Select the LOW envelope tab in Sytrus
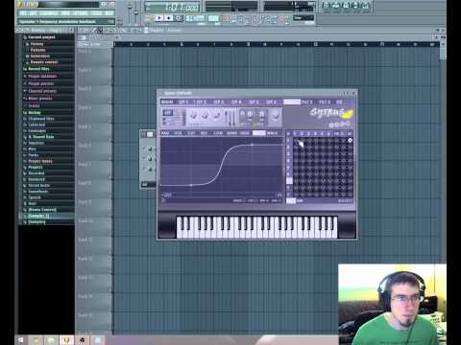 click(x=218, y=133)
